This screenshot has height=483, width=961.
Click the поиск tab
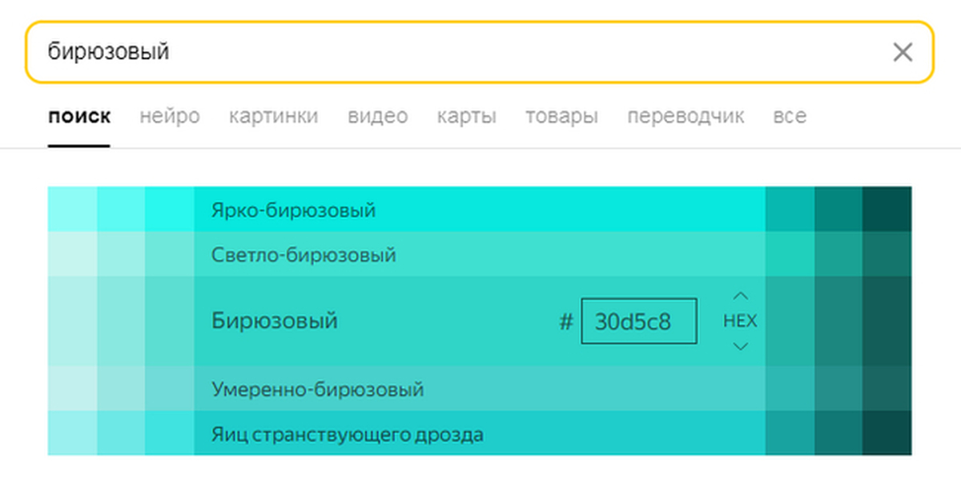click(79, 117)
